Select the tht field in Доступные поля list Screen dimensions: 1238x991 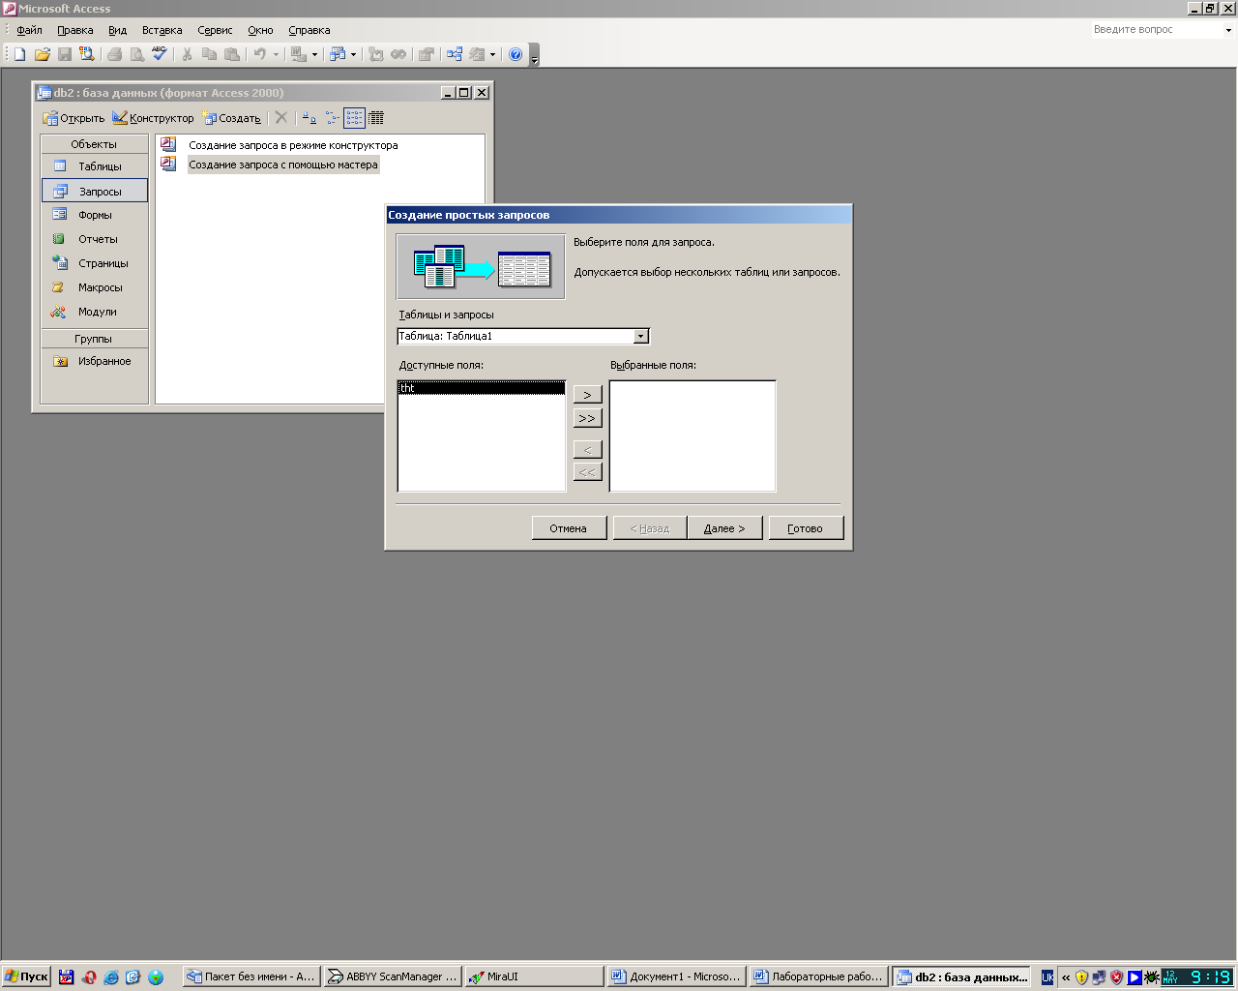point(482,388)
